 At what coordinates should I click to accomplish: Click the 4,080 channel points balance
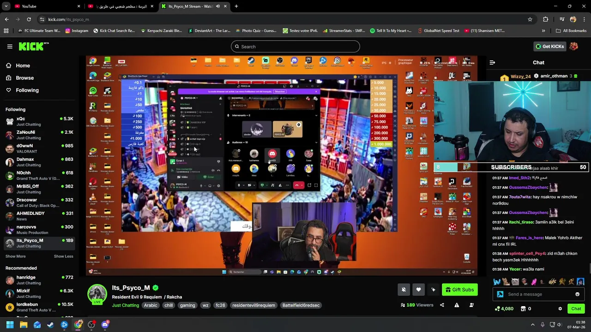(x=504, y=309)
